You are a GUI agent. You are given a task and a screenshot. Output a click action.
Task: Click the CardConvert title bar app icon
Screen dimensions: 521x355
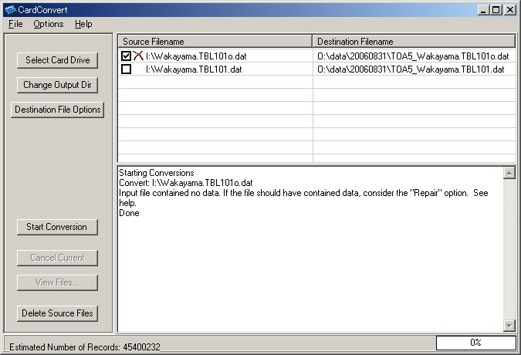[x=11, y=10]
